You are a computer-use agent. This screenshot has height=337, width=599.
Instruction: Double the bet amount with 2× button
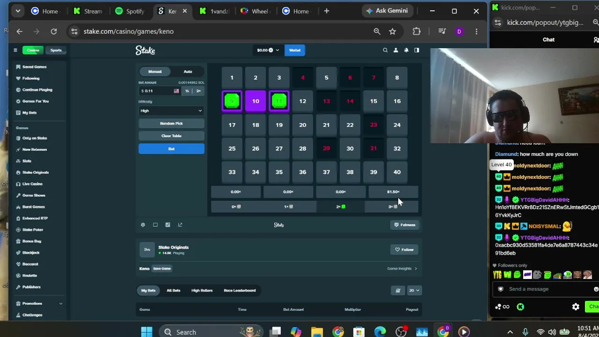click(x=198, y=91)
